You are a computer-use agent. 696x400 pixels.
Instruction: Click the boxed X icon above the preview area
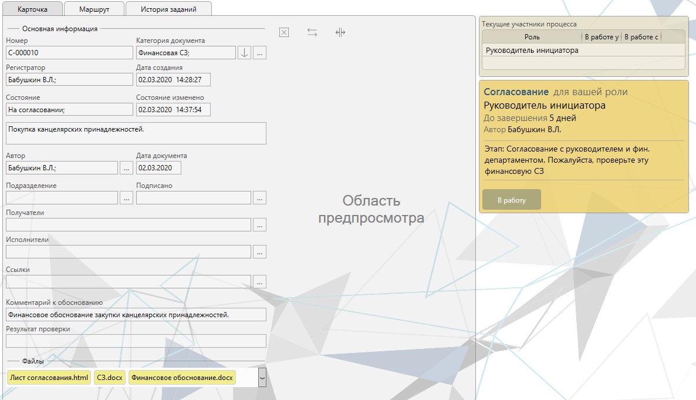(x=284, y=33)
